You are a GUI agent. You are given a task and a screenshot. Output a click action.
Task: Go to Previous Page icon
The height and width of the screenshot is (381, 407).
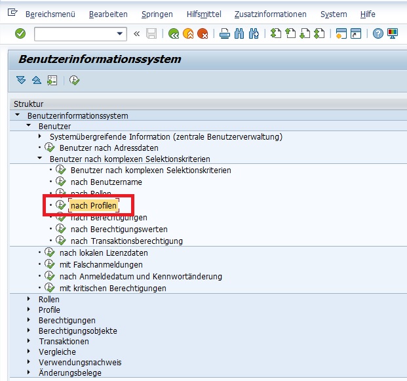290,33
